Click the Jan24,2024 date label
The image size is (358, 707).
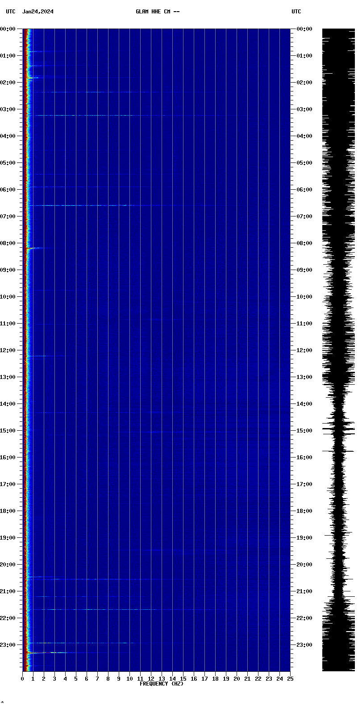38,12
